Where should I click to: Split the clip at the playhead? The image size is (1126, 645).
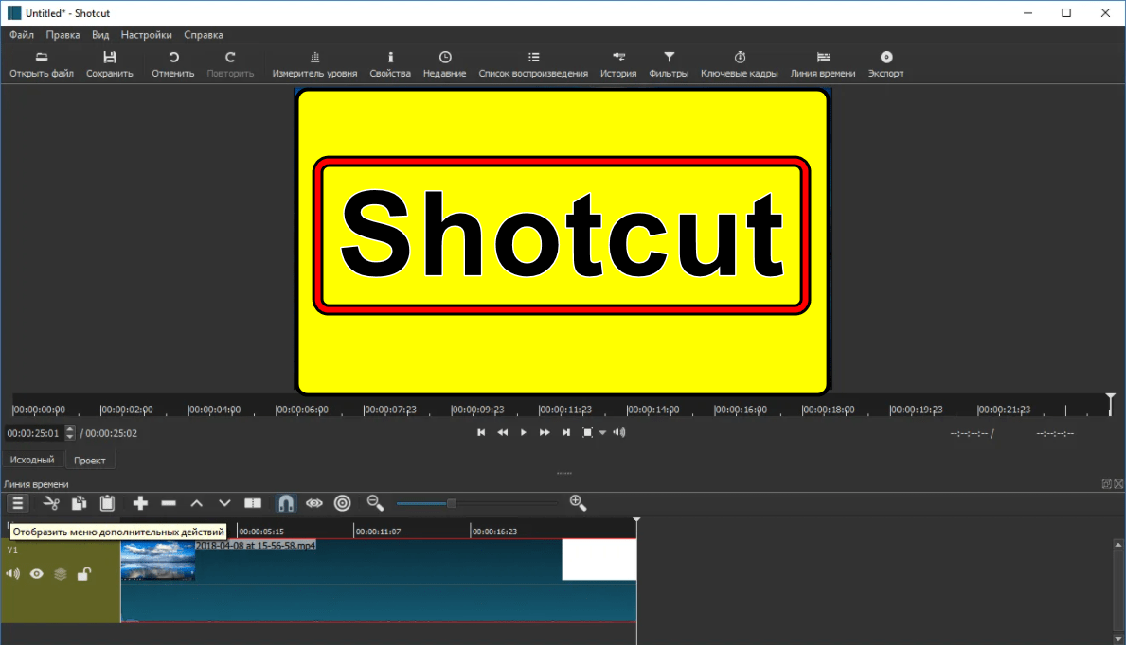253,503
